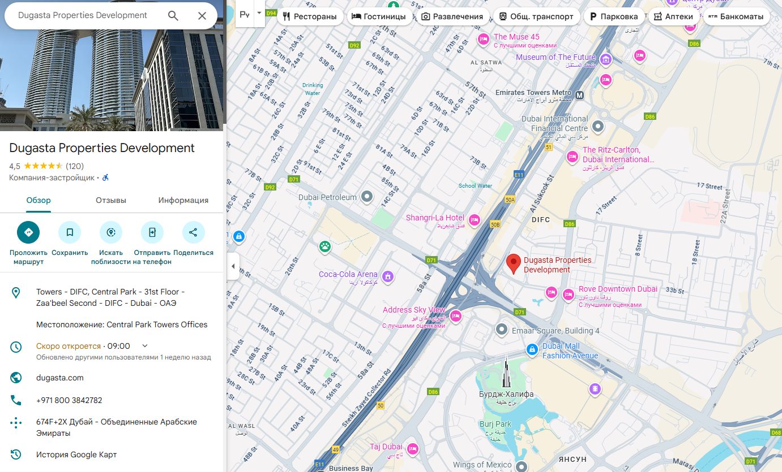782x472 pixels.
Task: Click the plus code text 674F+2X Дубай
Action: [116, 427]
